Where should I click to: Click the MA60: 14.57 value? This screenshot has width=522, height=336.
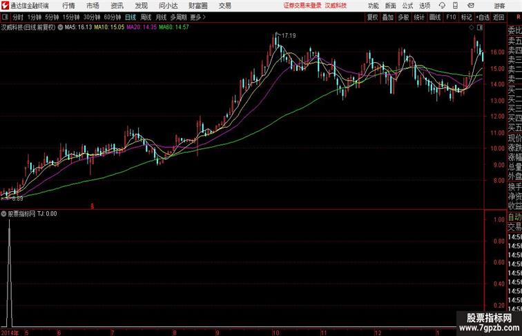pos(174,28)
